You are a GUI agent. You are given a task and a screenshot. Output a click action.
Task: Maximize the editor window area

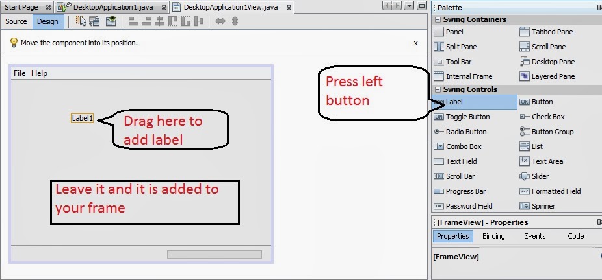pos(422,6)
